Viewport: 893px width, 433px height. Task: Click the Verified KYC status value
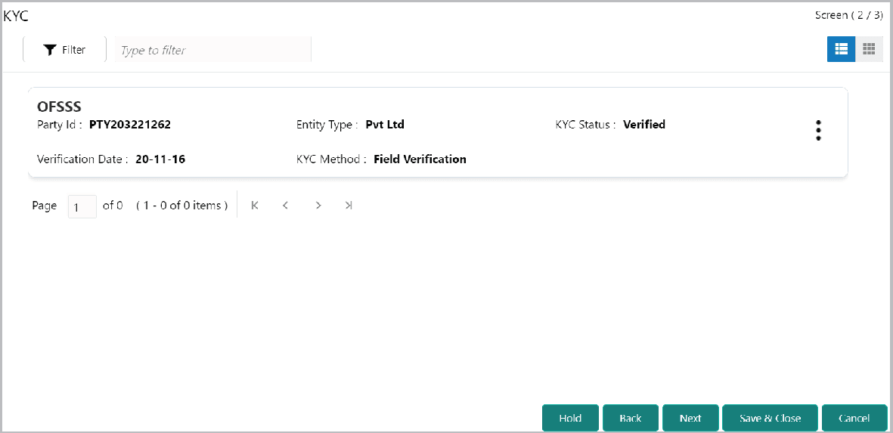tap(644, 125)
